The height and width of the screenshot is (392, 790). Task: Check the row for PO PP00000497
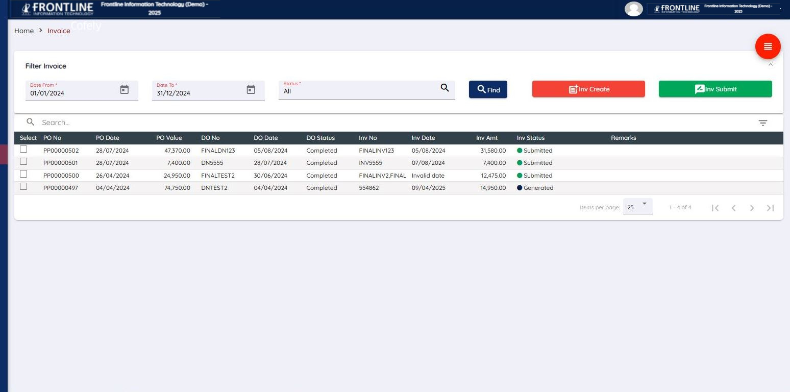pos(23,186)
